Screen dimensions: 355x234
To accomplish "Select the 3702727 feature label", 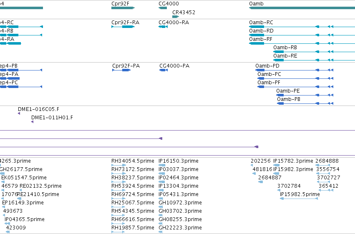I will point(329,178).
